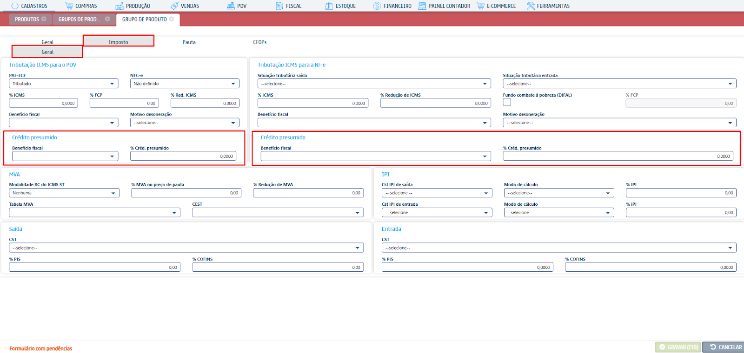
Task: Open the Formulário com pendências link
Action: click(41, 348)
